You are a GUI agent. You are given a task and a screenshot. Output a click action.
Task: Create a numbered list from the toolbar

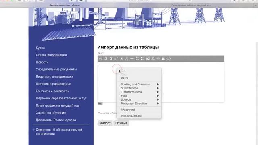click(137, 58)
